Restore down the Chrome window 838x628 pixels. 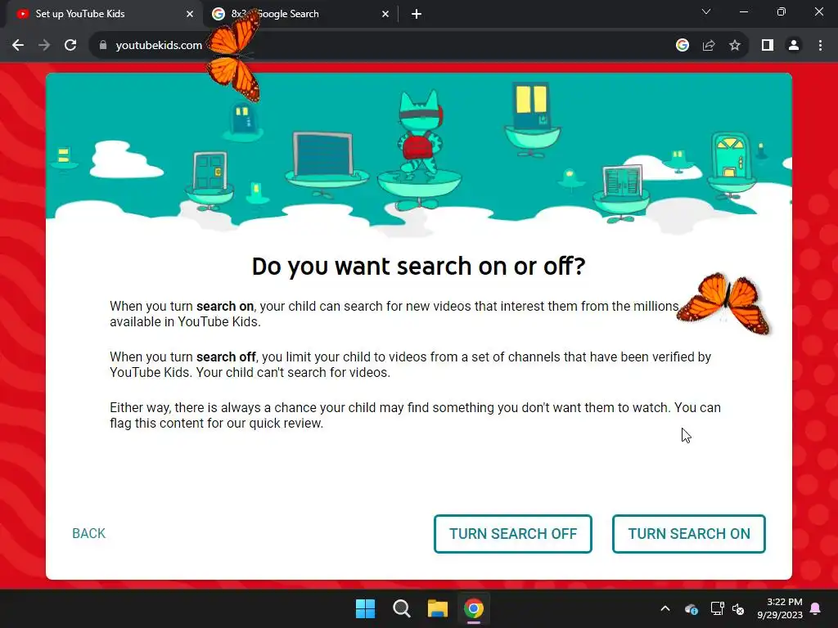click(x=782, y=11)
